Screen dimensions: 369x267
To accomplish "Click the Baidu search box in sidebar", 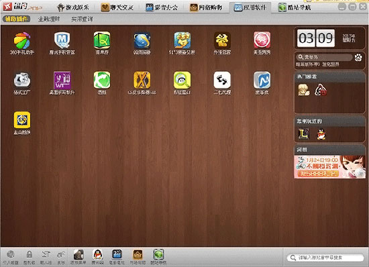I will click(324, 57).
